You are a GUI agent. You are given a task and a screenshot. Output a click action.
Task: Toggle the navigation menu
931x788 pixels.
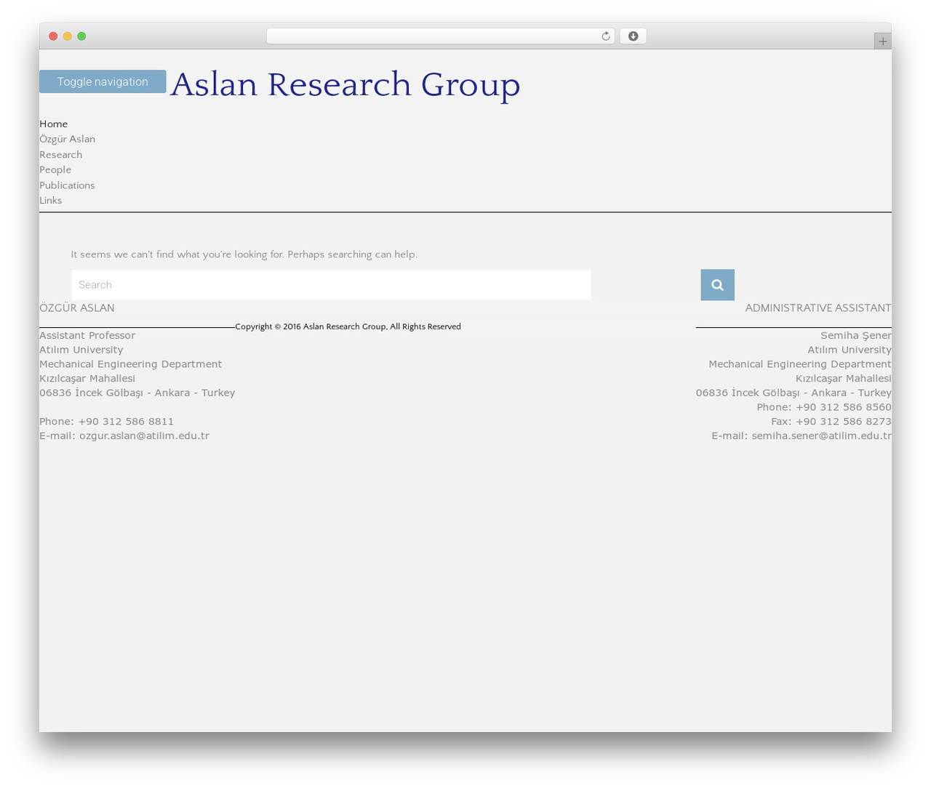103,81
